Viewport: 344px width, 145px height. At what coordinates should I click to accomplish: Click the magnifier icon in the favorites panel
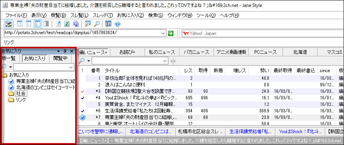4,67
